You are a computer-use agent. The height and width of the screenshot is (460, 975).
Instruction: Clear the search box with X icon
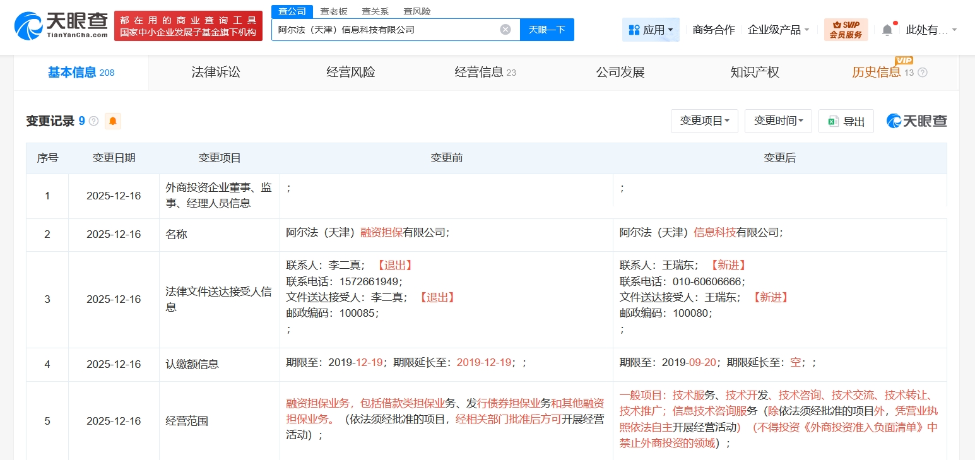pos(505,30)
